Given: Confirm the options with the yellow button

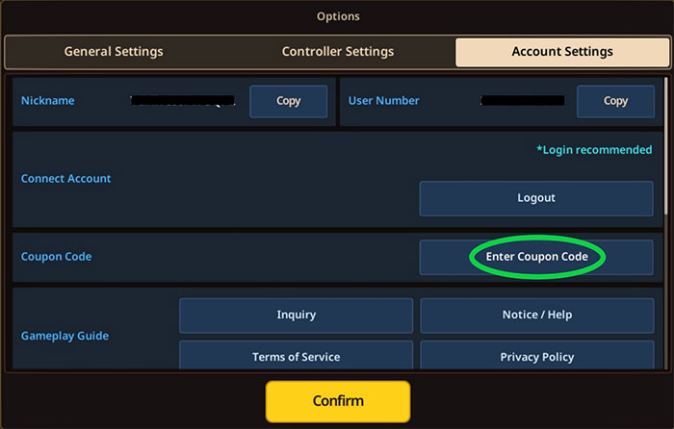Looking at the screenshot, I should click(337, 400).
